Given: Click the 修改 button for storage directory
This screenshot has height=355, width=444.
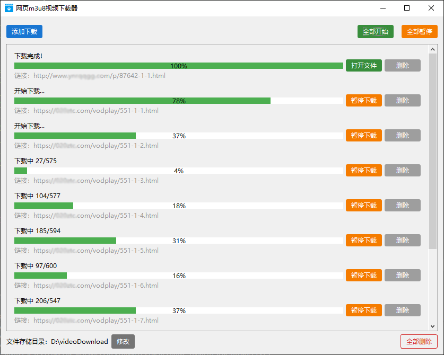Looking at the screenshot, I should click(x=123, y=341).
